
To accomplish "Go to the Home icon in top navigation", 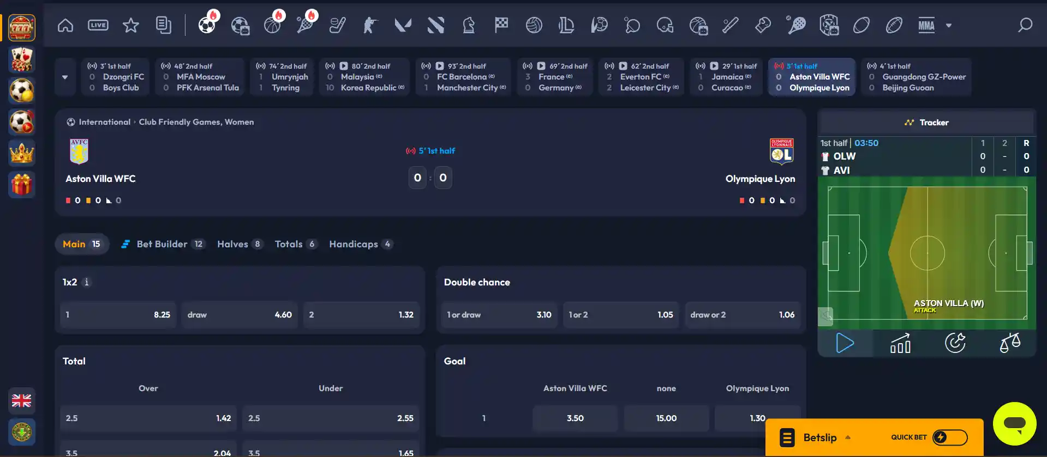I will tap(65, 25).
